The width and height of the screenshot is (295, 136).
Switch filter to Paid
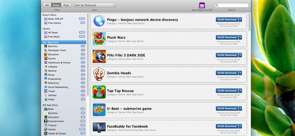[66, 5]
